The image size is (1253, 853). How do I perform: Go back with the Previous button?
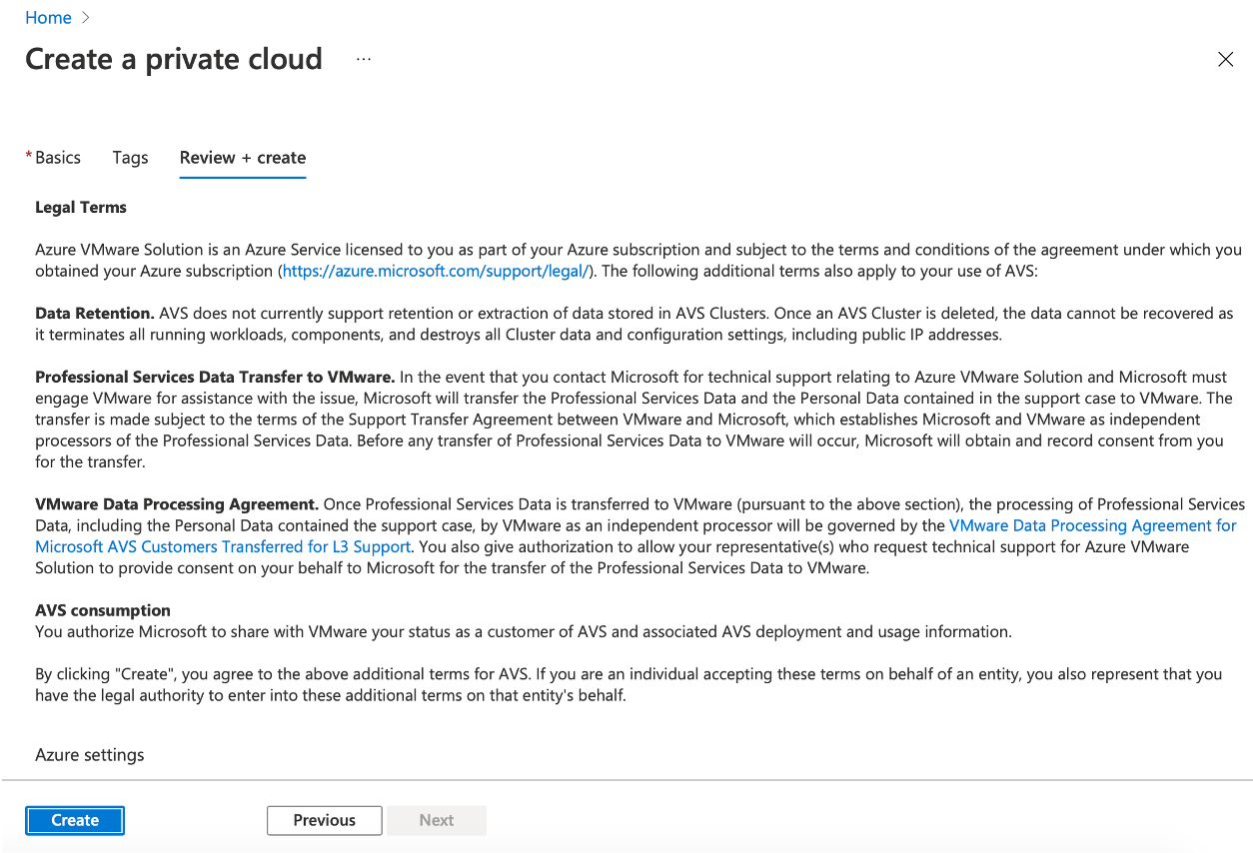(325, 820)
